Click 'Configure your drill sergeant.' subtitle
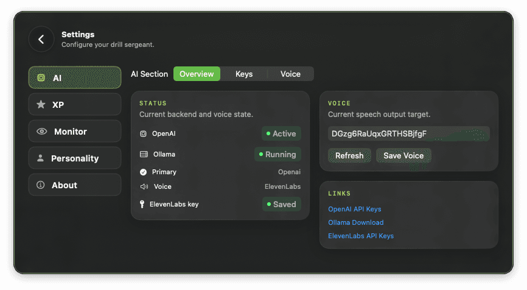Viewport: 527px width, 290px height. 108,44
